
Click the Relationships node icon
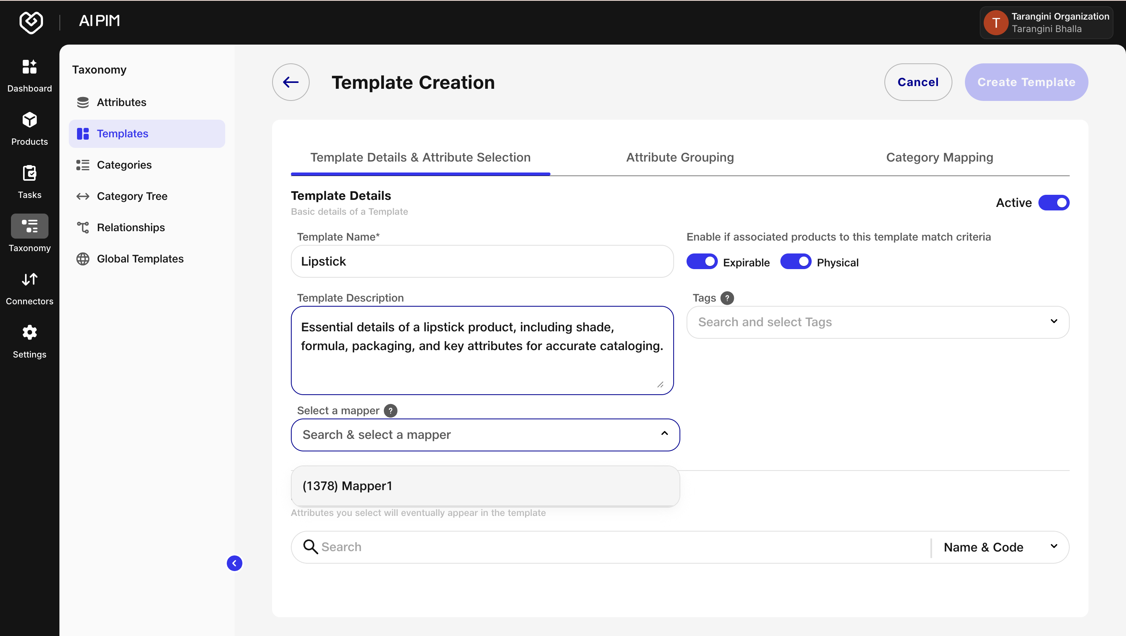pos(82,228)
